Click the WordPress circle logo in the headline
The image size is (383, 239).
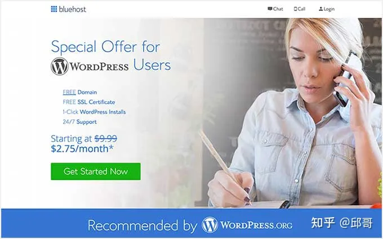[x=59, y=66]
